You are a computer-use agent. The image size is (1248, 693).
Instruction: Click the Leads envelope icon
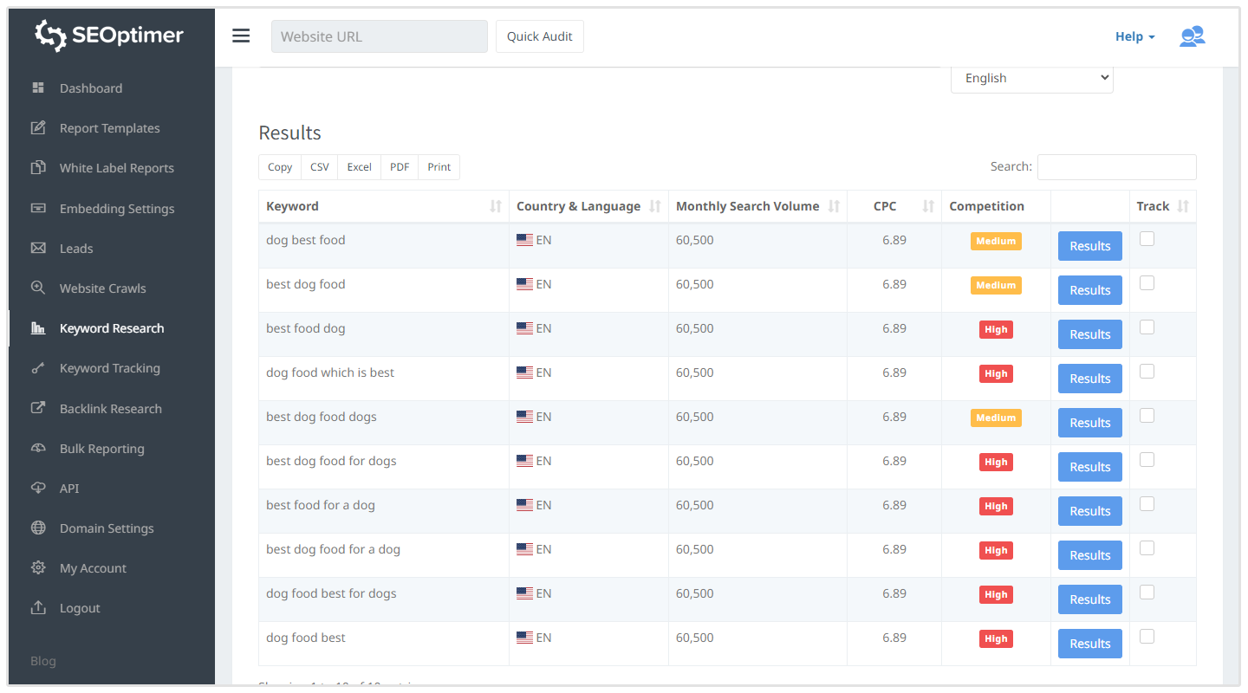point(38,249)
